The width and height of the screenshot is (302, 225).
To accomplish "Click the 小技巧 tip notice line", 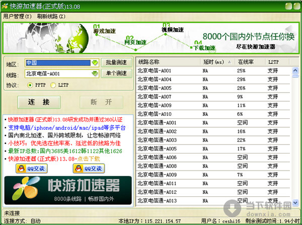I will (64, 143).
